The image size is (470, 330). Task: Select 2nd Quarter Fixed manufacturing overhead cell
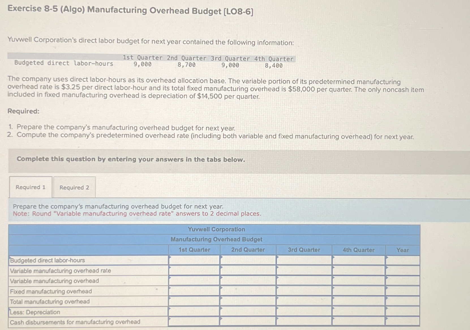click(x=248, y=291)
